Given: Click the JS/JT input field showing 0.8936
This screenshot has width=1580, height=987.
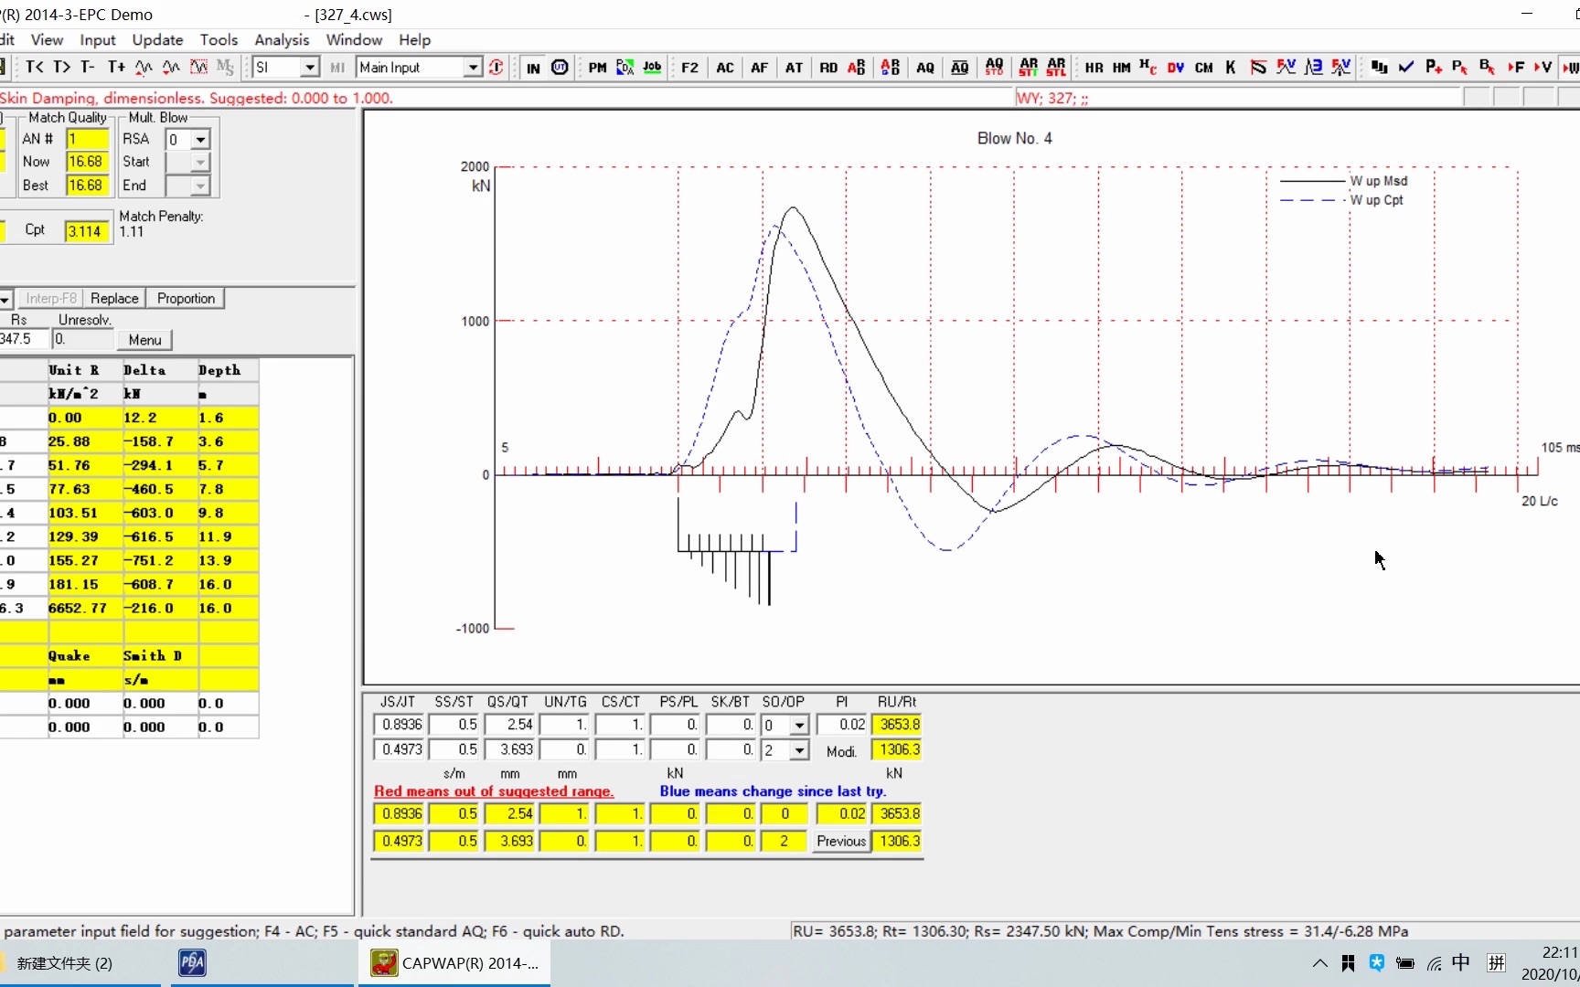Looking at the screenshot, I should pyautogui.click(x=400, y=725).
